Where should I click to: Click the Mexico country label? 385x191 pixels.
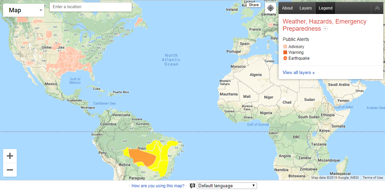point(51,84)
